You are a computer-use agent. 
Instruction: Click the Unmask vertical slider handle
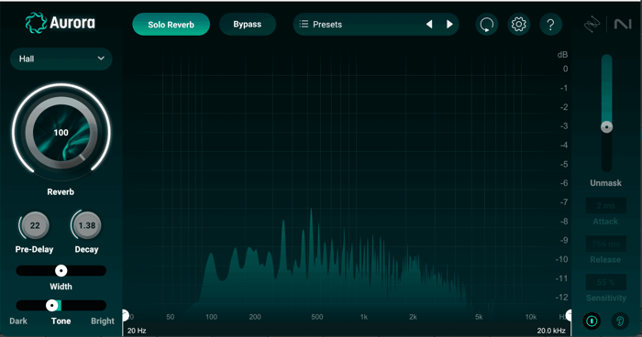pyautogui.click(x=606, y=126)
